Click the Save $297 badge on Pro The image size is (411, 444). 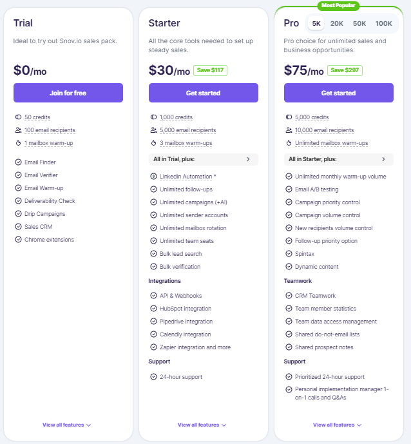[345, 70]
